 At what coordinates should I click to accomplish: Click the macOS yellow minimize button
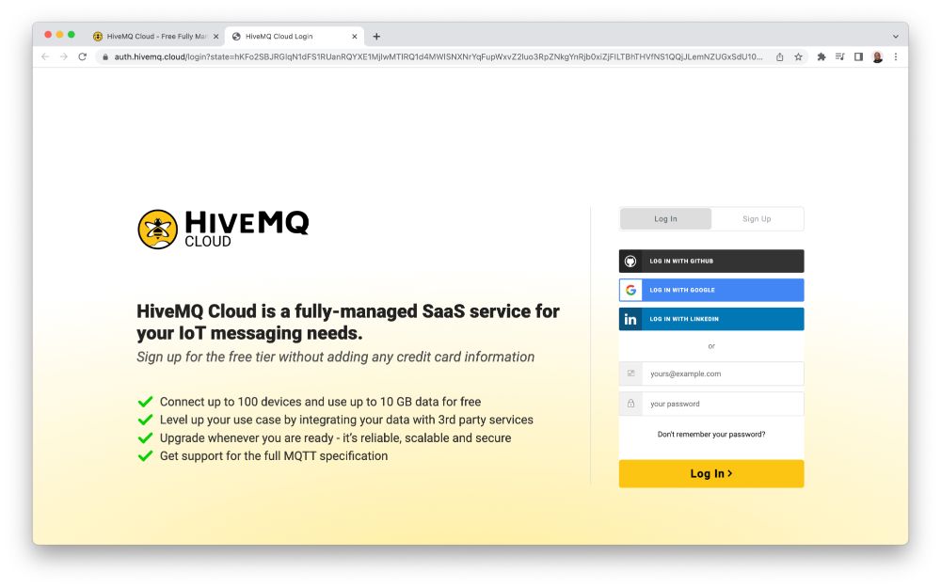click(x=59, y=35)
